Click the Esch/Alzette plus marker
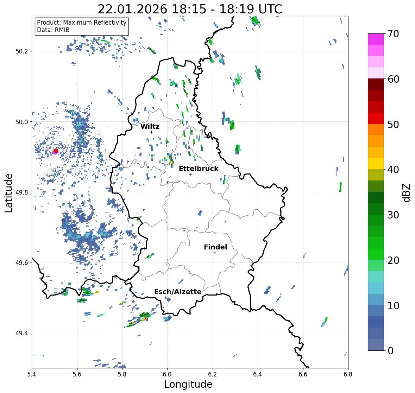The image size is (415, 393). point(165,298)
